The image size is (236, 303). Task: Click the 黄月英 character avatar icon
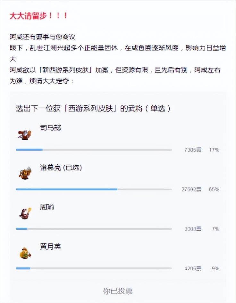pos(25,253)
